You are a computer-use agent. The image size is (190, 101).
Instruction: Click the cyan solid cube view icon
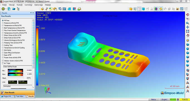(x=144, y=9)
